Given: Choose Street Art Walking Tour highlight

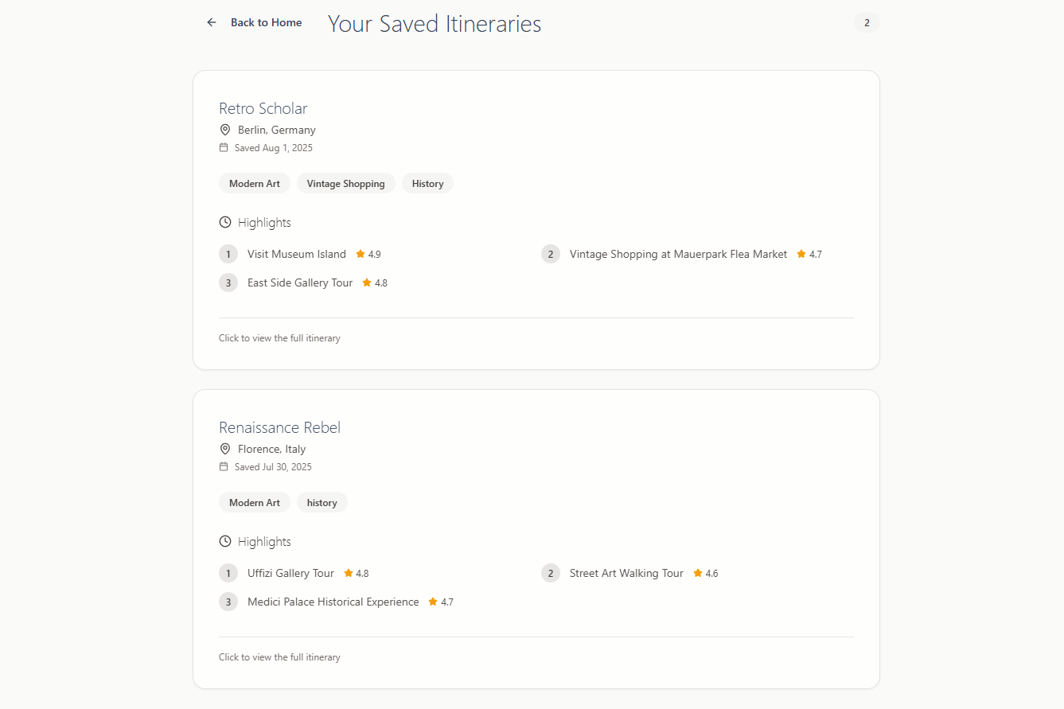Looking at the screenshot, I should 626,574.
